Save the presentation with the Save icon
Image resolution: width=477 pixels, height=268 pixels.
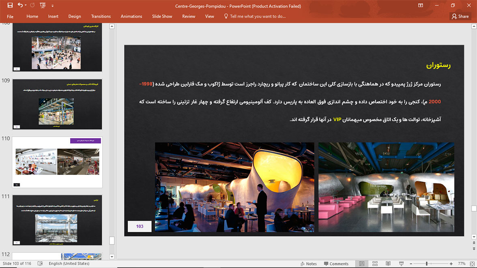tap(10, 5)
